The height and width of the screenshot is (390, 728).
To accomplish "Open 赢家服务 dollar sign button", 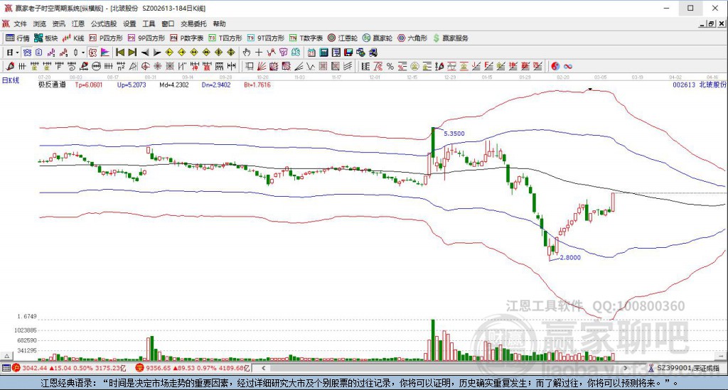I will coord(451,38).
